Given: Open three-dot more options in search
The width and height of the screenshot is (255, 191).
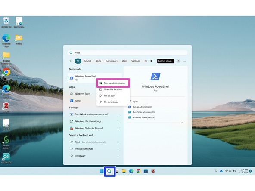Looking at the screenshot, I should point(185,61).
